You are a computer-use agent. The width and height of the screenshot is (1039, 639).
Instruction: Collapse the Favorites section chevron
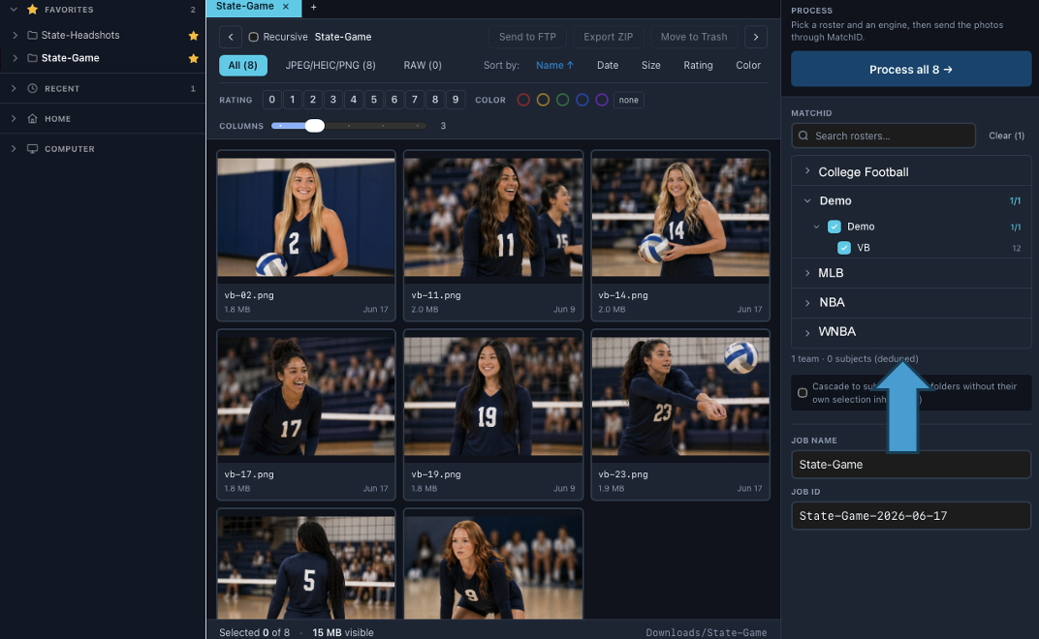pos(14,10)
